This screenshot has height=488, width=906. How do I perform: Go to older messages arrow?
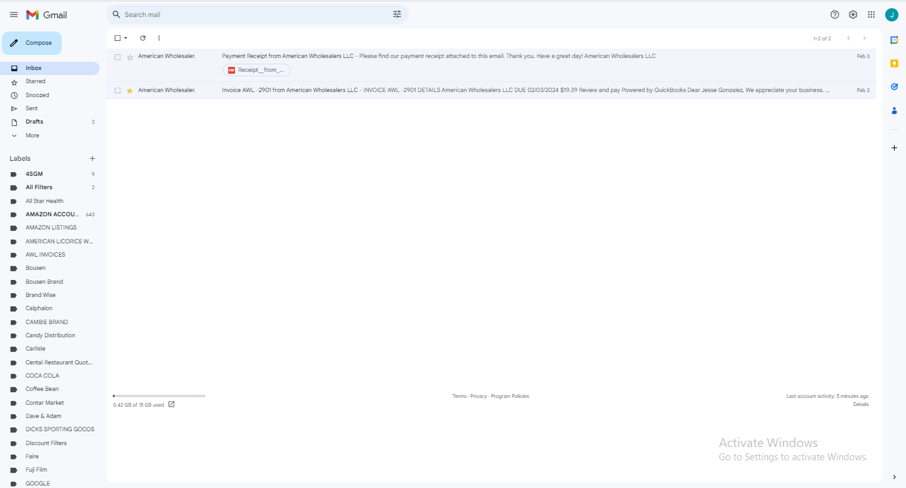864,38
